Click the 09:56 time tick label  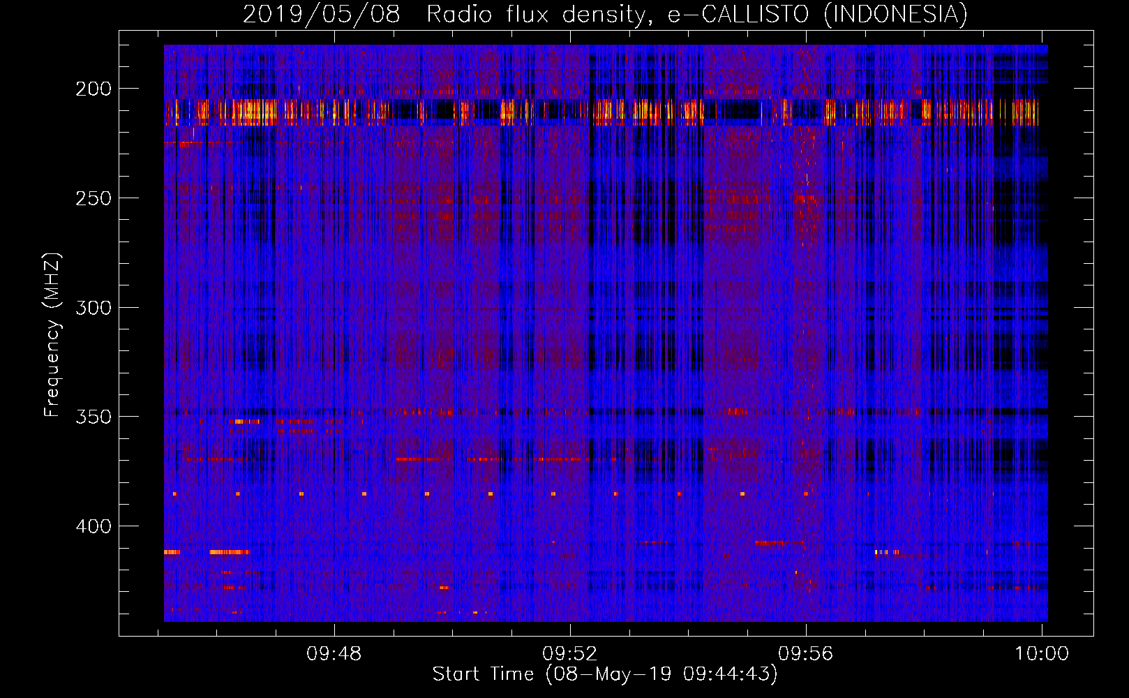click(806, 654)
